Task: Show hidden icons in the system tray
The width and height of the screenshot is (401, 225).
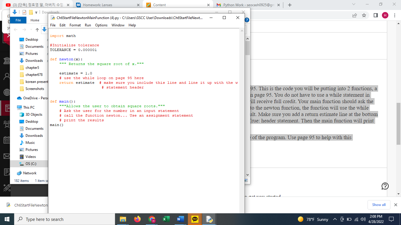Action: [335, 219]
